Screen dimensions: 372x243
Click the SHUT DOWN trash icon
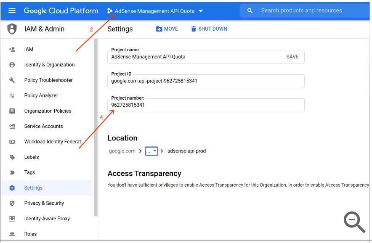(194, 29)
